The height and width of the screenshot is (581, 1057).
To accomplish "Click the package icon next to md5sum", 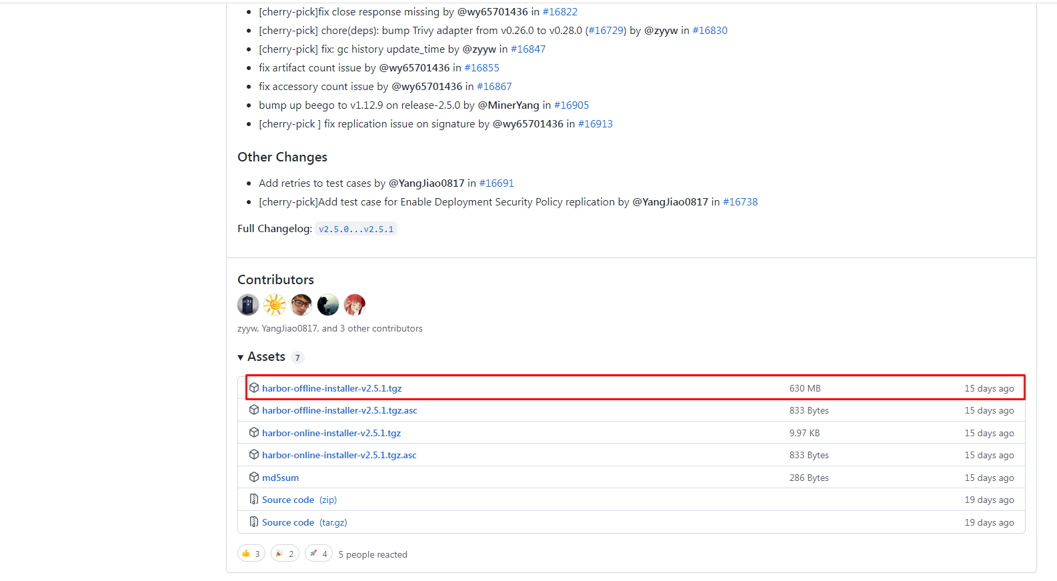I will click(254, 478).
